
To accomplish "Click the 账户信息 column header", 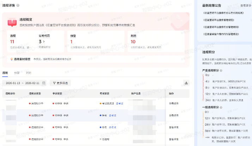I will (136, 94).
